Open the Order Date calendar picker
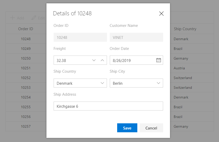Screen dimensions: 219x142 click(x=159, y=60)
